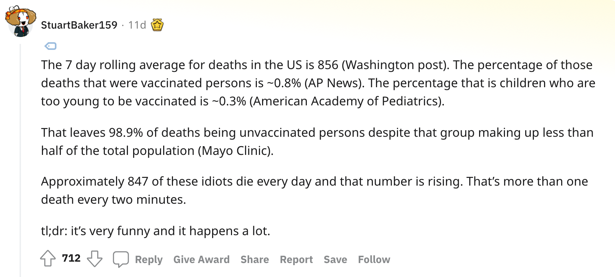615x277 pixels.
Task: Give Award to this comment
Action: pyautogui.click(x=202, y=260)
